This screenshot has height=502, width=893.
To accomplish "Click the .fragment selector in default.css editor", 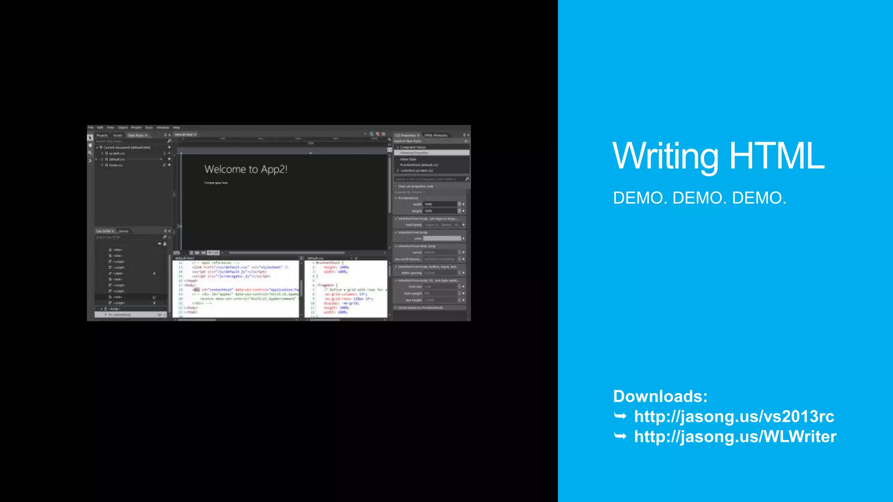I will (x=326, y=285).
